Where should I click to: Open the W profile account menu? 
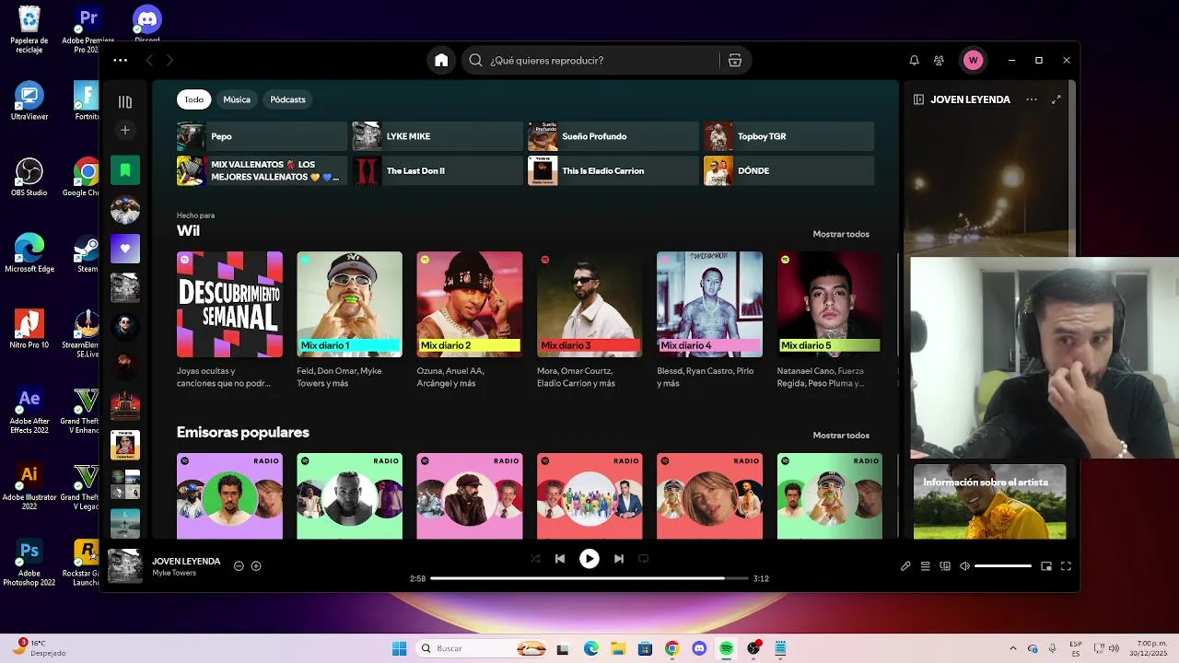(x=973, y=60)
